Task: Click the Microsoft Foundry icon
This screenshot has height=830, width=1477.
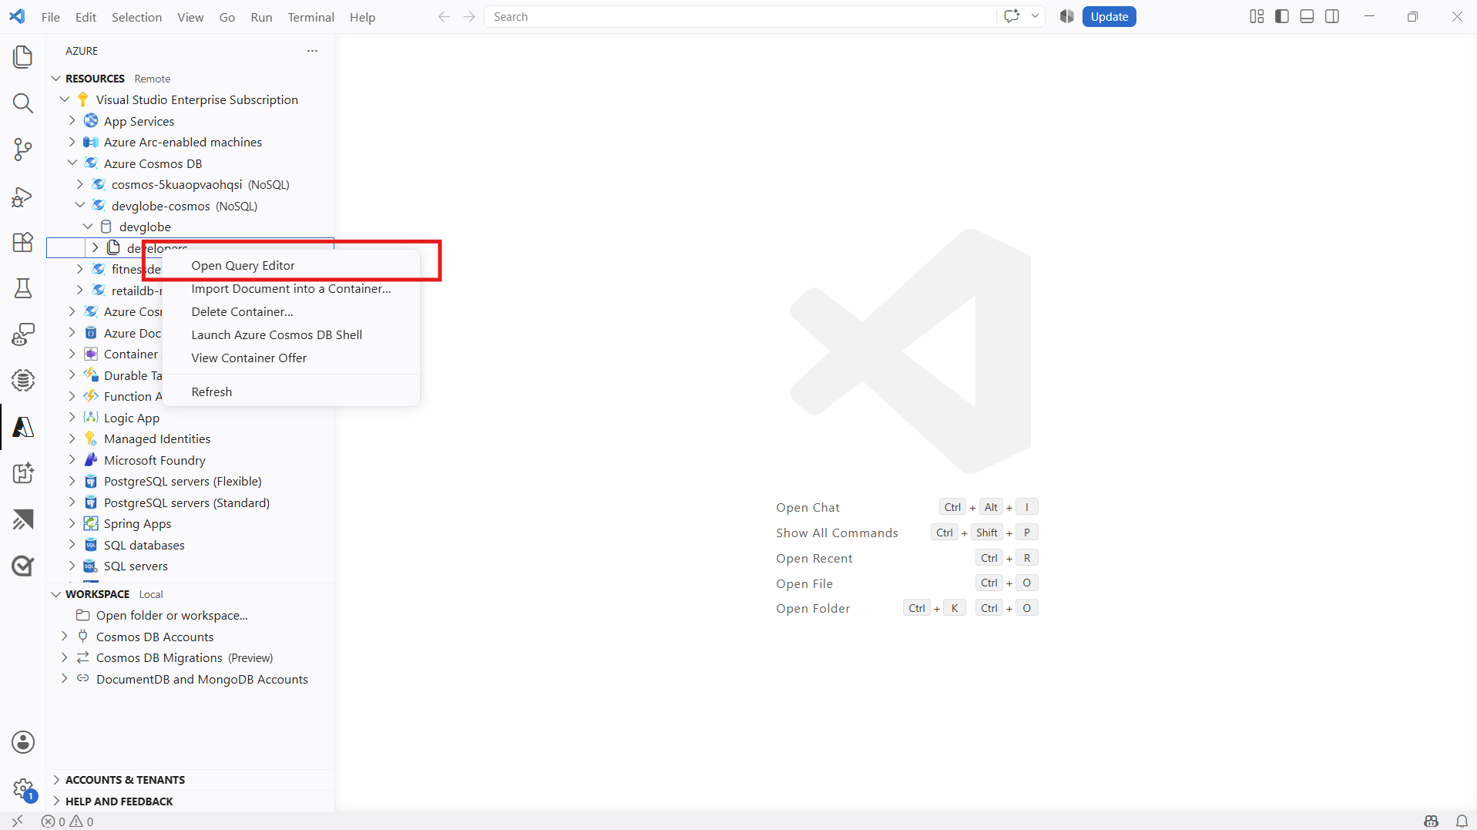Action: pyautogui.click(x=91, y=460)
